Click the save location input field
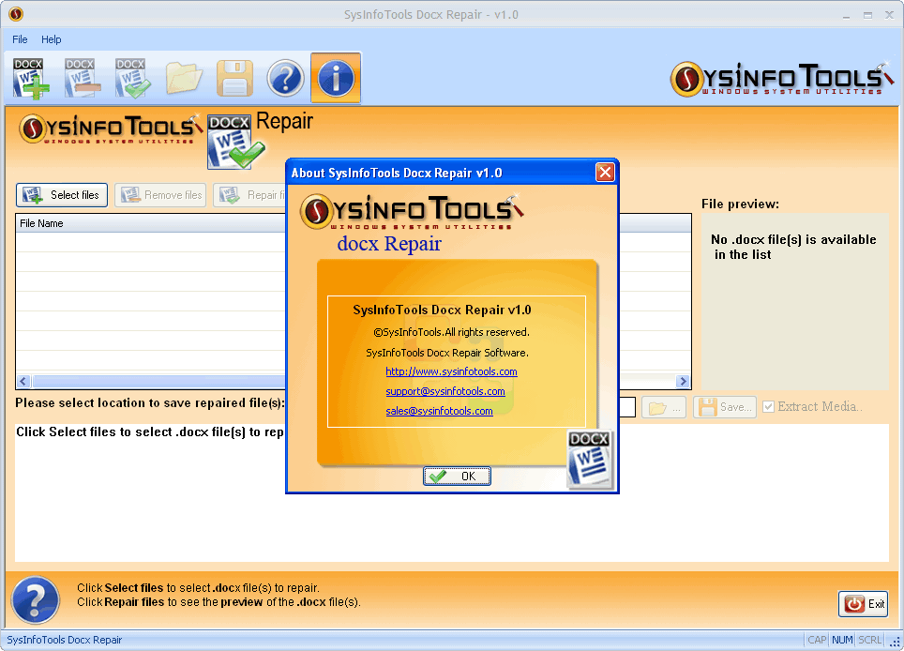The height and width of the screenshot is (651, 904). tap(626, 406)
